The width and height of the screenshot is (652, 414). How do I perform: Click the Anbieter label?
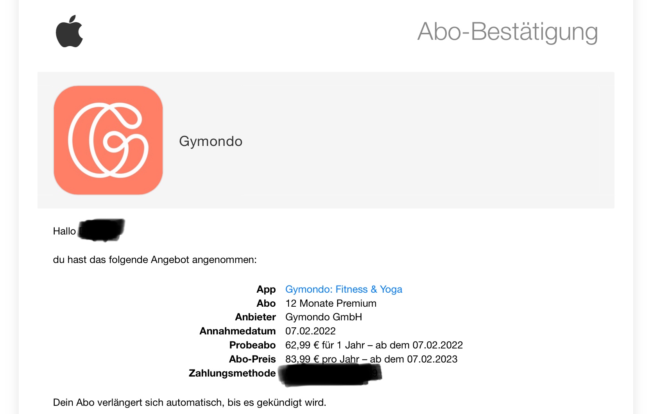pos(255,317)
